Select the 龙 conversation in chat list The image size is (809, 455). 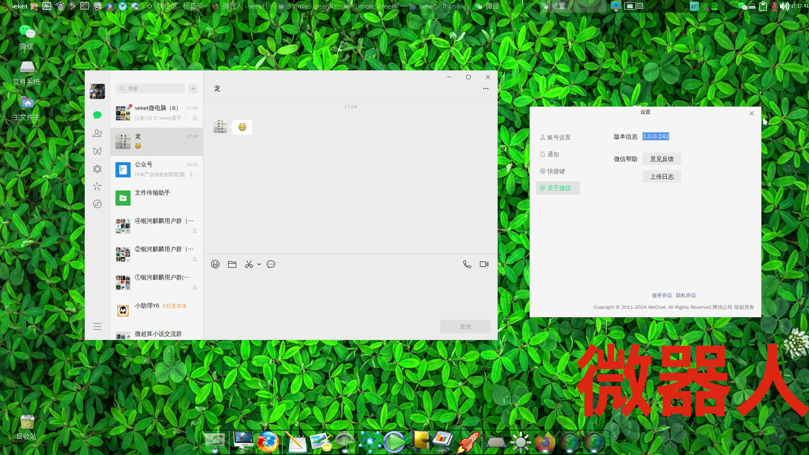tap(157, 142)
